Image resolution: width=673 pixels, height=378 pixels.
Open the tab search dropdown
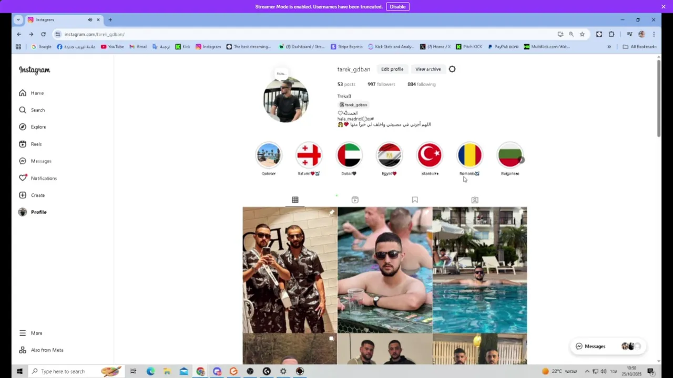click(18, 19)
